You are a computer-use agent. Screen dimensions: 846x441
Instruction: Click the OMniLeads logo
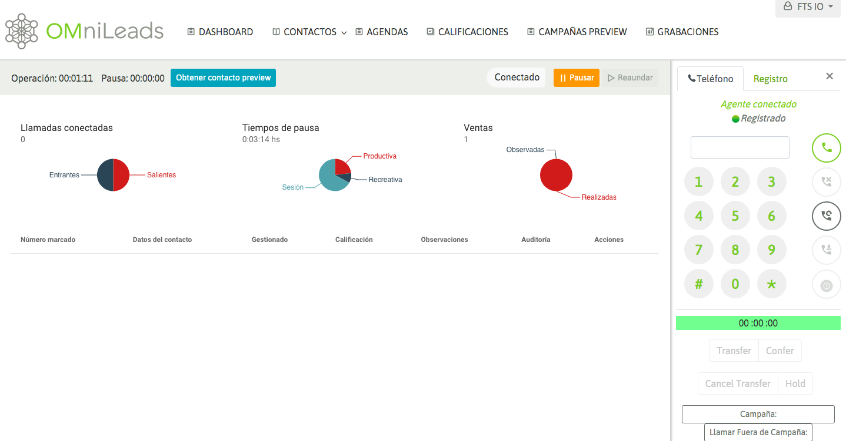(84, 32)
